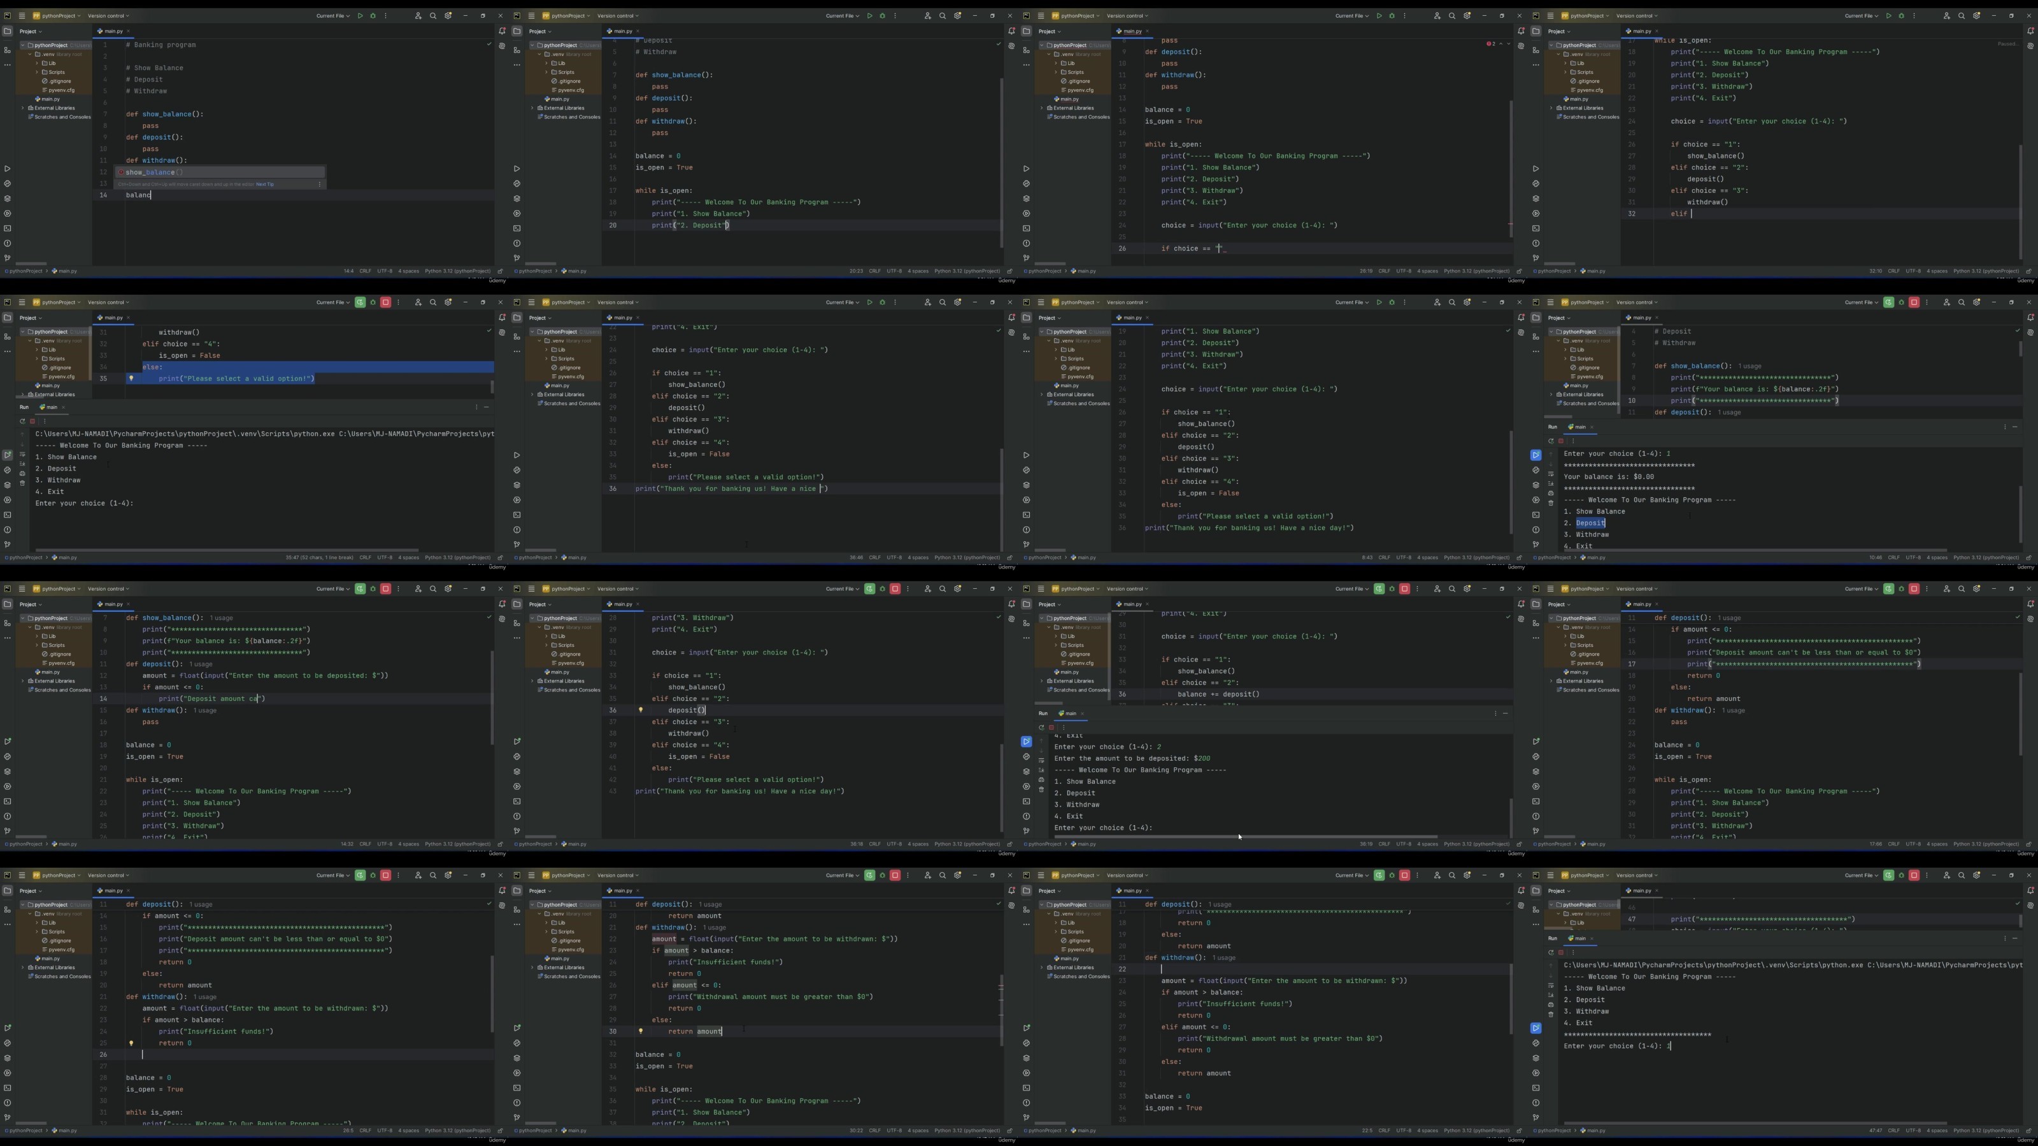This screenshot has width=2038, height=1146.
Task: Open pythonProject dropdown in caret 14:4 window
Action: pos(57,16)
